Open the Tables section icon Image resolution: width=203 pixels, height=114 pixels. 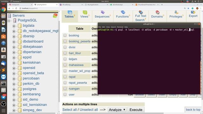[x=70, y=12]
